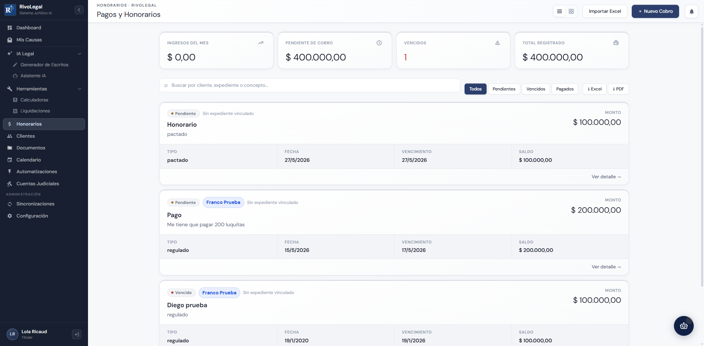Click the Mis Causas briefcase icon
Image resolution: width=704 pixels, height=346 pixels.
coord(10,40)
